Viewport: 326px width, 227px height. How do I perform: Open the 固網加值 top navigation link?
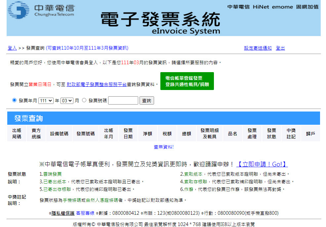point(307,7)
